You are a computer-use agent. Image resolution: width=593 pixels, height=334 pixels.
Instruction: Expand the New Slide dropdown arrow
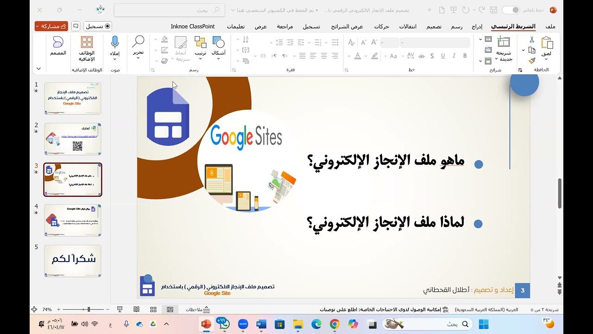point(497,59)
